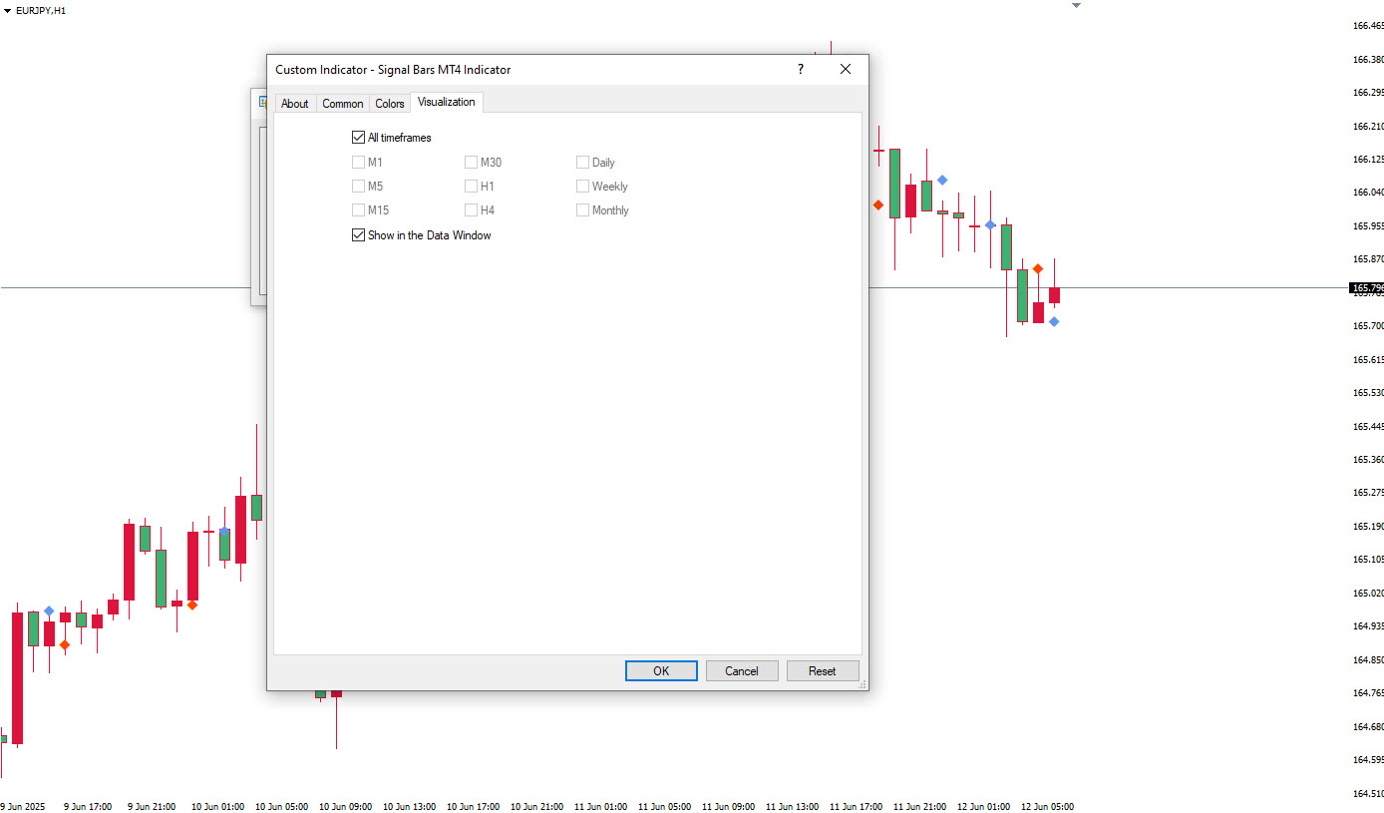Image resolution: width=1384 pixels, height=813 pixels.
Task: Click the 165.530 price axis label
Action: 1368,392
